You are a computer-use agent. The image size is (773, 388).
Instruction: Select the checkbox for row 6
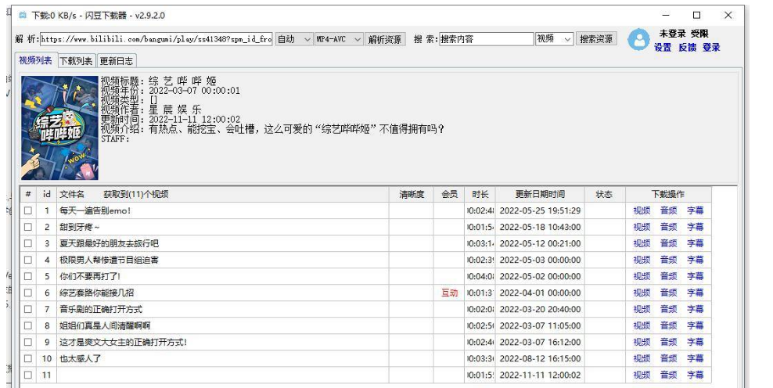point(28,293)
